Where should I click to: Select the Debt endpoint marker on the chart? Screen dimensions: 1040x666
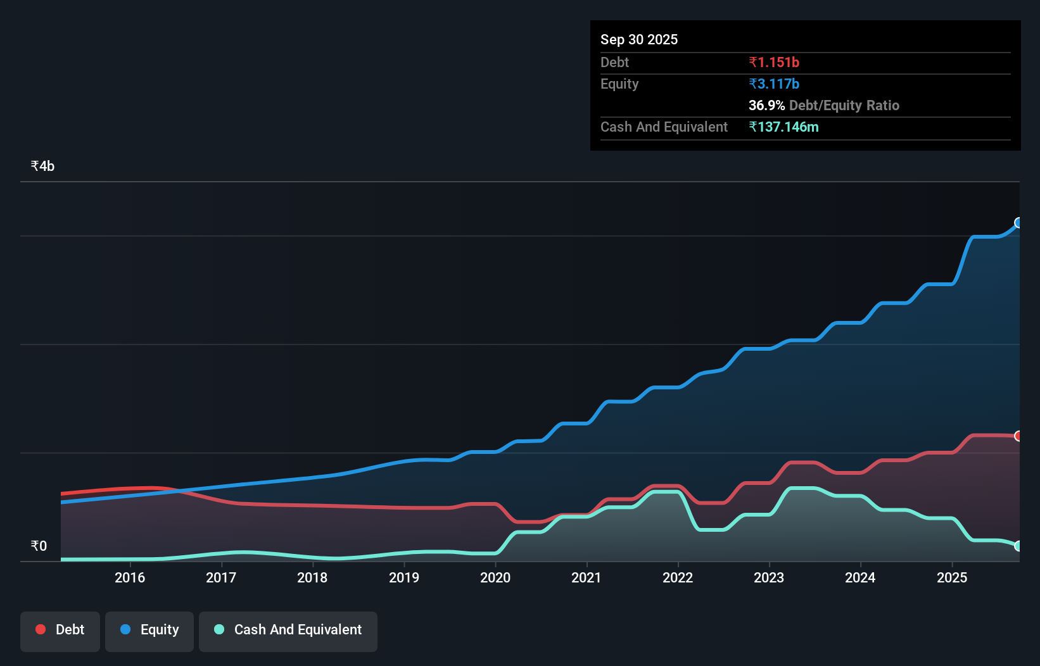pos(1018,436)
